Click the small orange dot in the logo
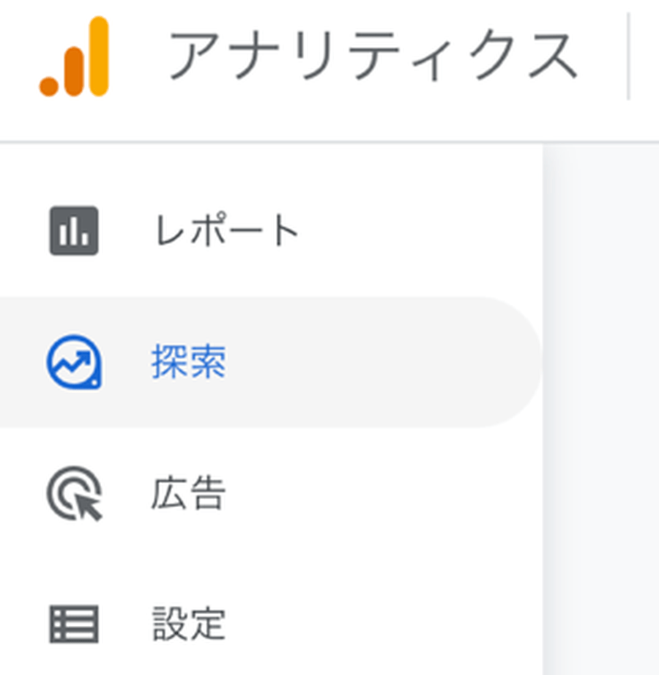This screenshot has height=675, width=659. point(48,86)
